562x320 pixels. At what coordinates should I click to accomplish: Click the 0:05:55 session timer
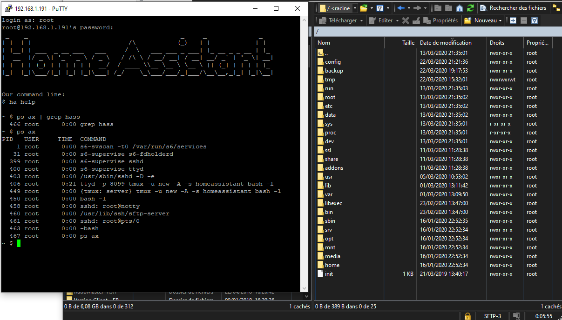point(544,316)
